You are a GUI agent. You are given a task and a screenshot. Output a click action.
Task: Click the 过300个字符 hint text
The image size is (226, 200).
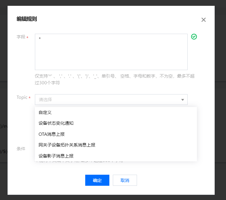point(47,83)
